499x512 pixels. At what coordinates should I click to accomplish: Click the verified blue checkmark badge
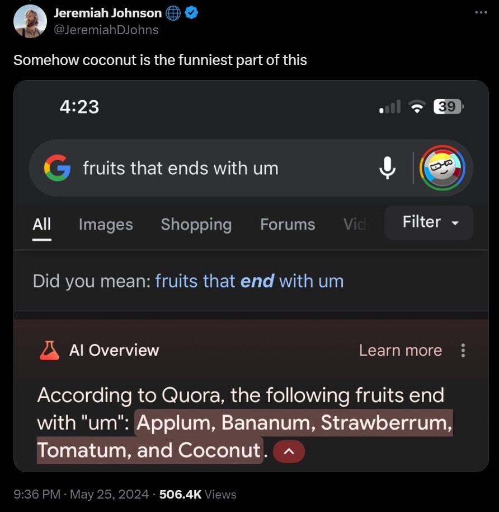click(x=191, y=13)
